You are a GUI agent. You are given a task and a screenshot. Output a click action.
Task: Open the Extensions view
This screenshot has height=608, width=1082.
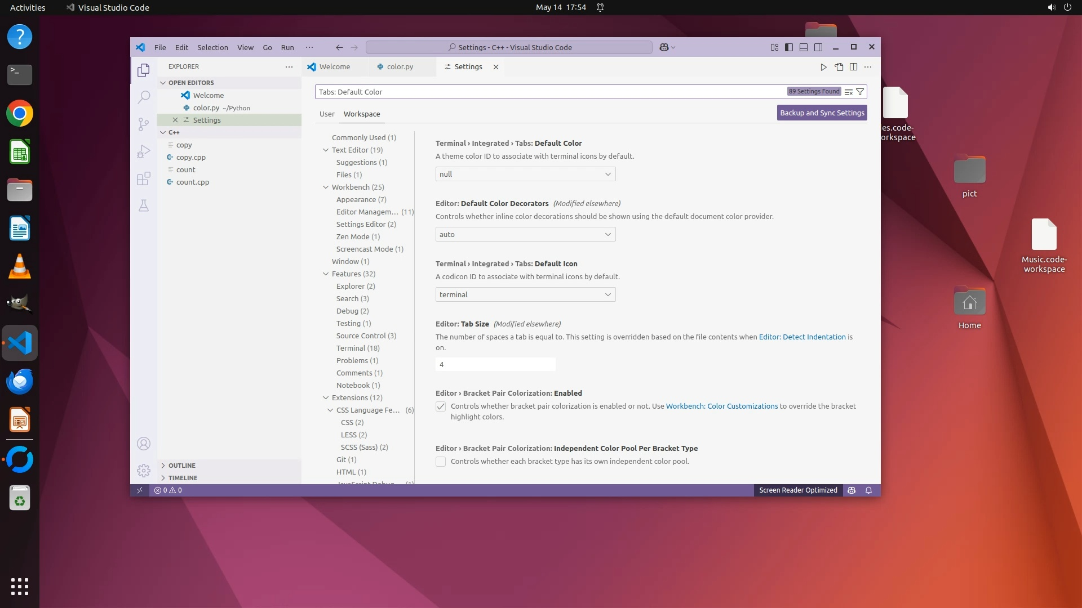point(144,178)
